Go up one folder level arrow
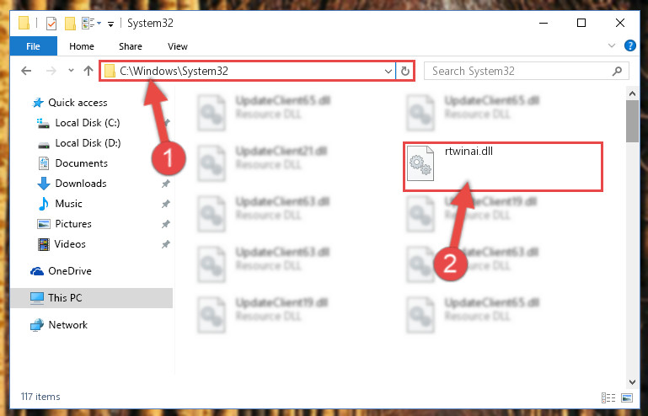The width and height of the screenshot is (648, 416). click(88, 71)
